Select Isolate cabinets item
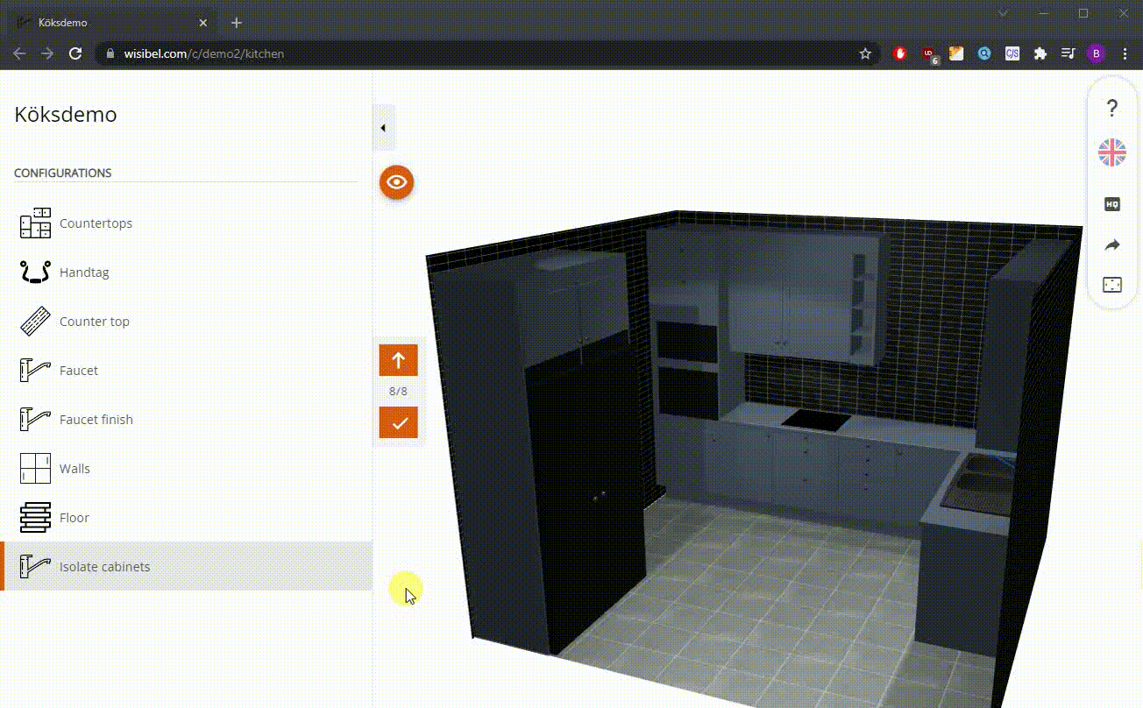This screenshot has width=1143, height=708. pyautogui.click(x=104, y=567)
